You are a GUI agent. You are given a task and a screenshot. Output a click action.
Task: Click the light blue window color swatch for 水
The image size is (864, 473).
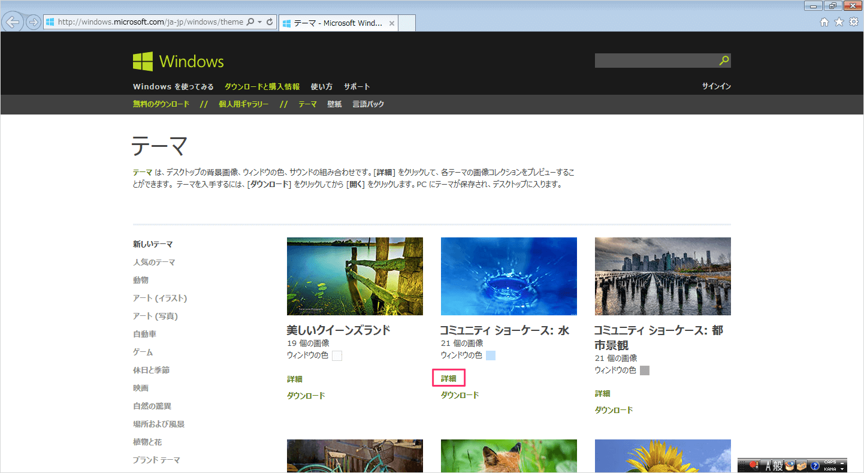(491, 355)
